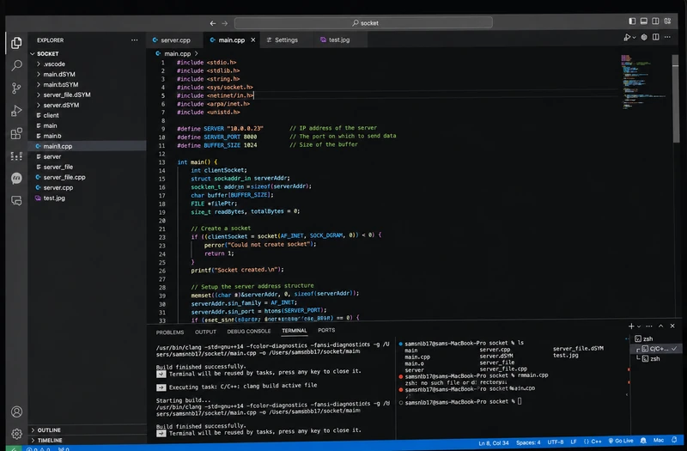687x451 pixels.
Task: Split the editor to the right
Action: point(656,37)
